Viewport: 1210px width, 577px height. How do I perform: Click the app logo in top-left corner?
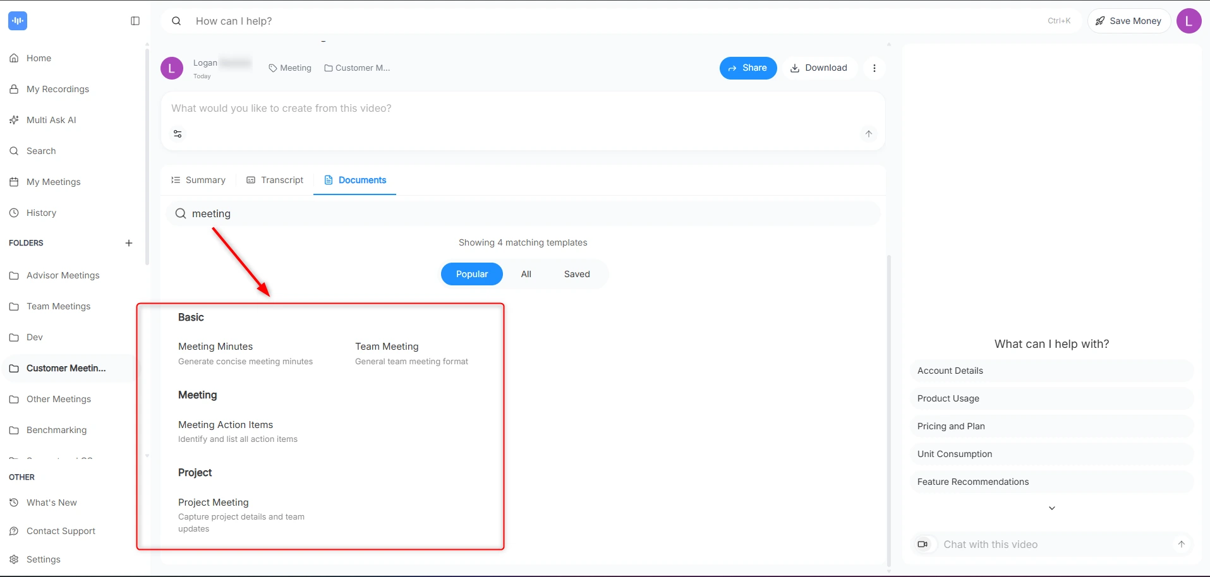coord(18,20)
